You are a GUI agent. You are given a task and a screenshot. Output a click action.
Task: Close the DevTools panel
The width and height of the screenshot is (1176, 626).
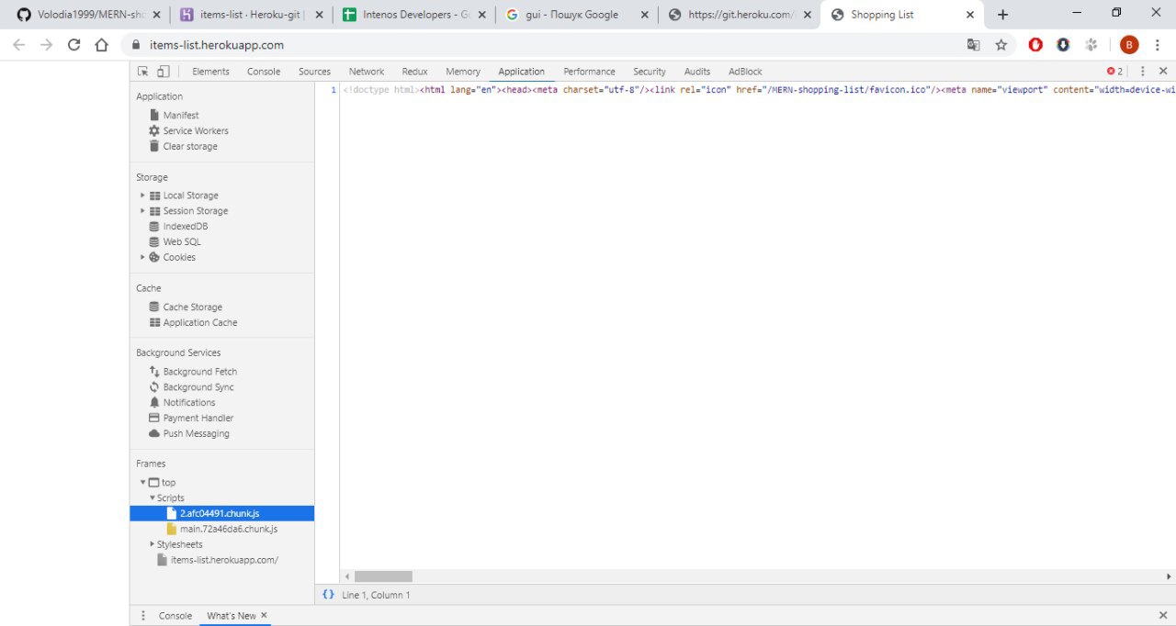(x=1163, y=72)
